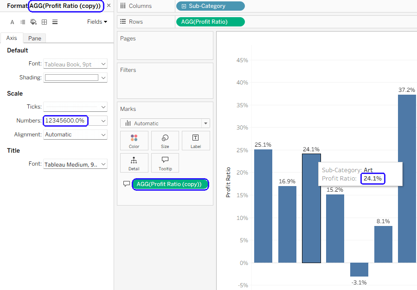Open the Detail mark card
The image size is (417, 290).
(x=134, y=163)
